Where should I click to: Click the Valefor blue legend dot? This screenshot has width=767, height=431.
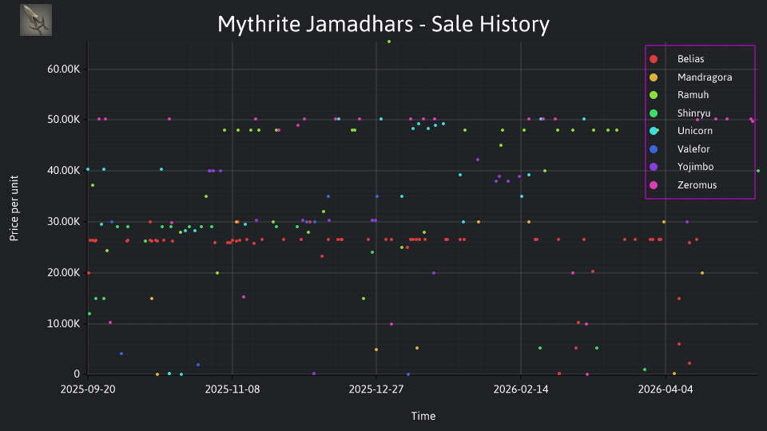click(654, 149)
